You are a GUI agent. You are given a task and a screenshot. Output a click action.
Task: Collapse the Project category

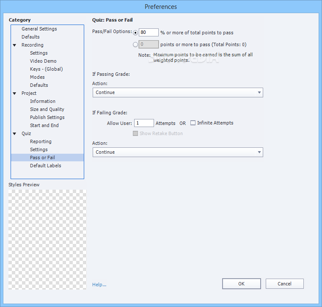[14, 94]
